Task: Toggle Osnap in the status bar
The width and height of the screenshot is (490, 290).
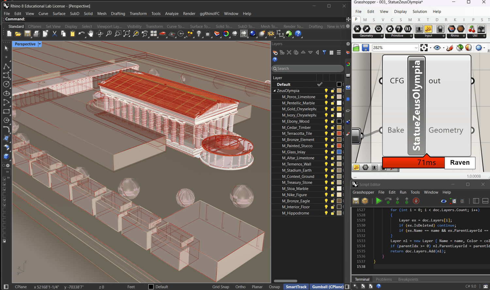Action: point(274,287)
